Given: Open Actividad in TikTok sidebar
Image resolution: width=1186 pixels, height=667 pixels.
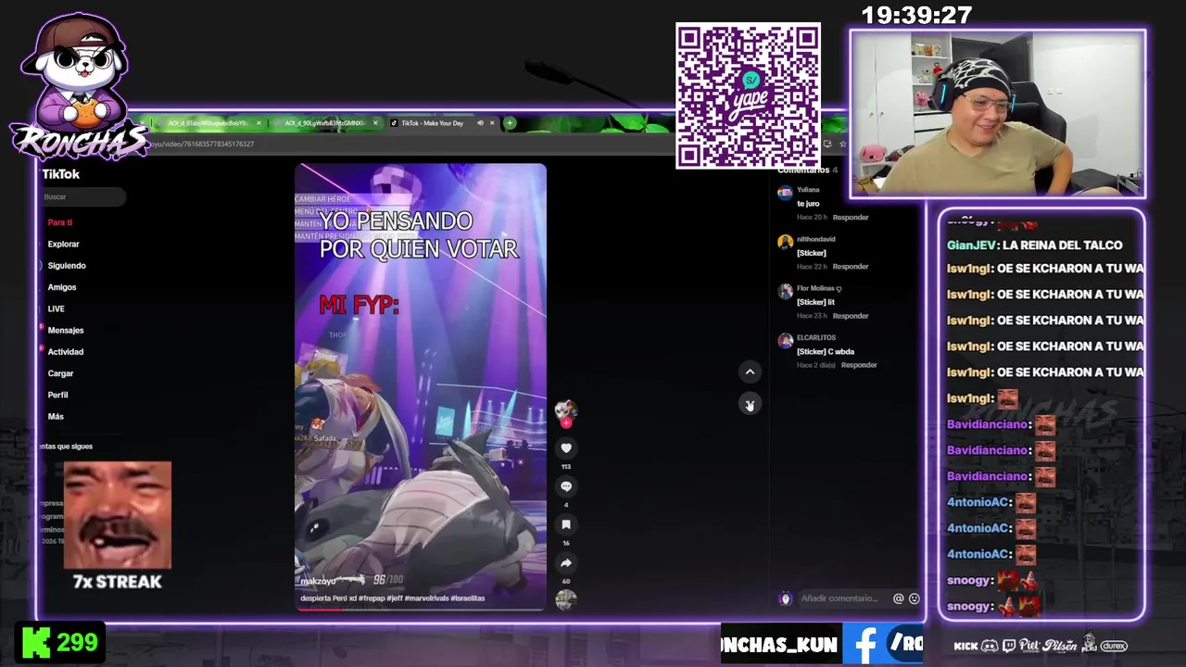Looking at the screenshot, I should (x=66, y=352).
